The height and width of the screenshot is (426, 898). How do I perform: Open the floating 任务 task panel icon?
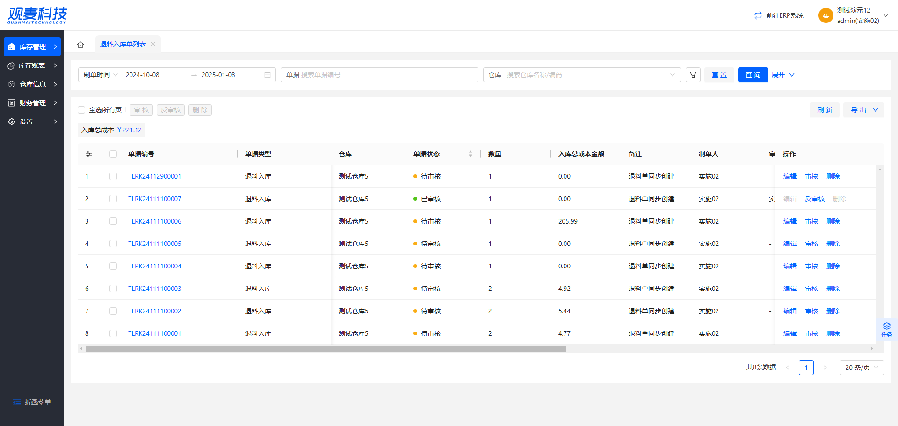tap(886, 329)
